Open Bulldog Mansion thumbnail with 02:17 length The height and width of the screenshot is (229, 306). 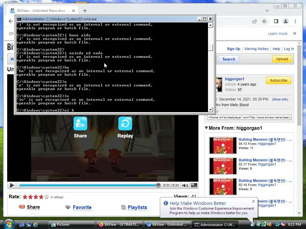[223, 166]
